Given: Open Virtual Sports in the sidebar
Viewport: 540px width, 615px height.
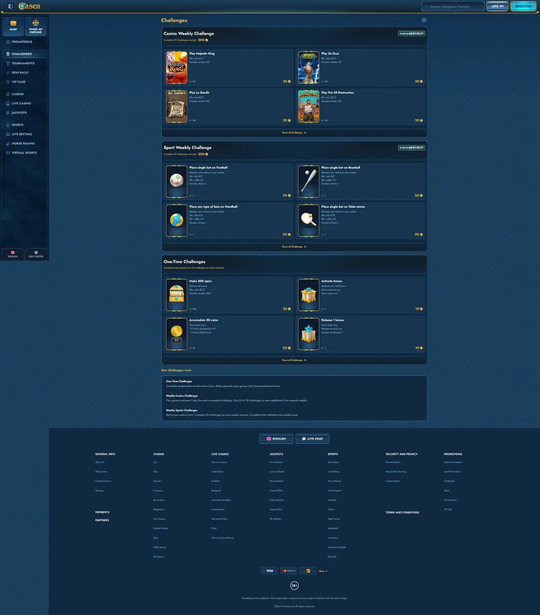Looking at the screenshot, I should [x=25, y=153].
